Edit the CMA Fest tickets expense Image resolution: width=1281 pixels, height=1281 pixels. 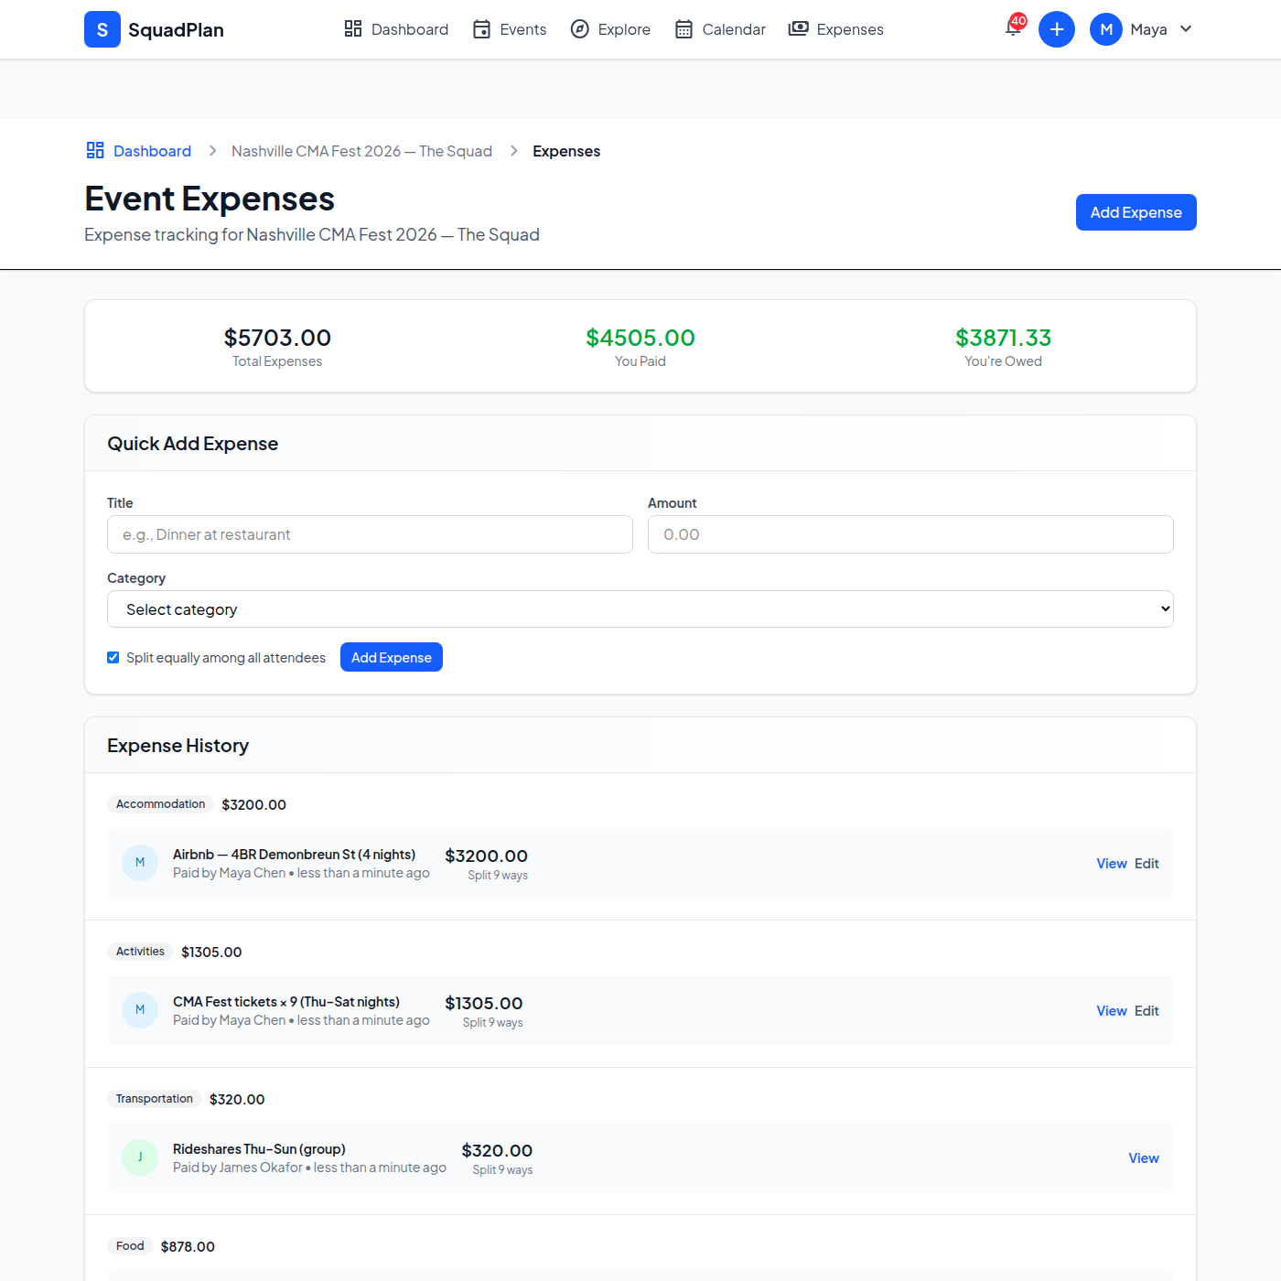pos(1146,1010)
